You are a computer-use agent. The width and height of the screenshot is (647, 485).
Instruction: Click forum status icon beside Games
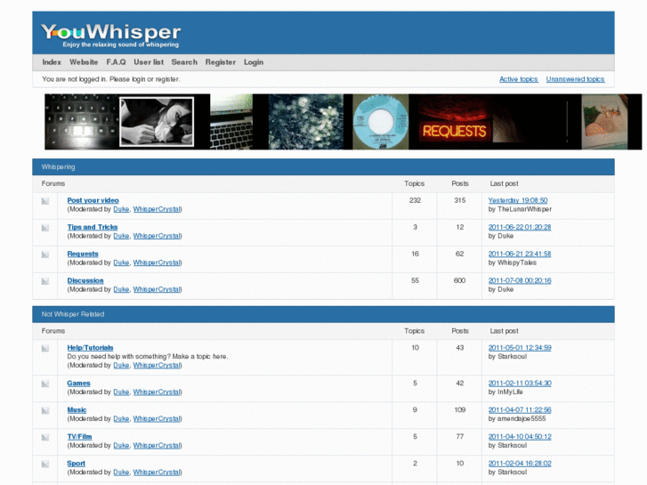pyautogui.click(x=45, y=384)
